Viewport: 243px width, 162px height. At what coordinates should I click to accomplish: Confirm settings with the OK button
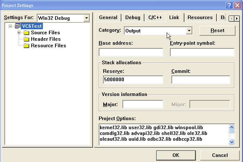tap(176, 155)
